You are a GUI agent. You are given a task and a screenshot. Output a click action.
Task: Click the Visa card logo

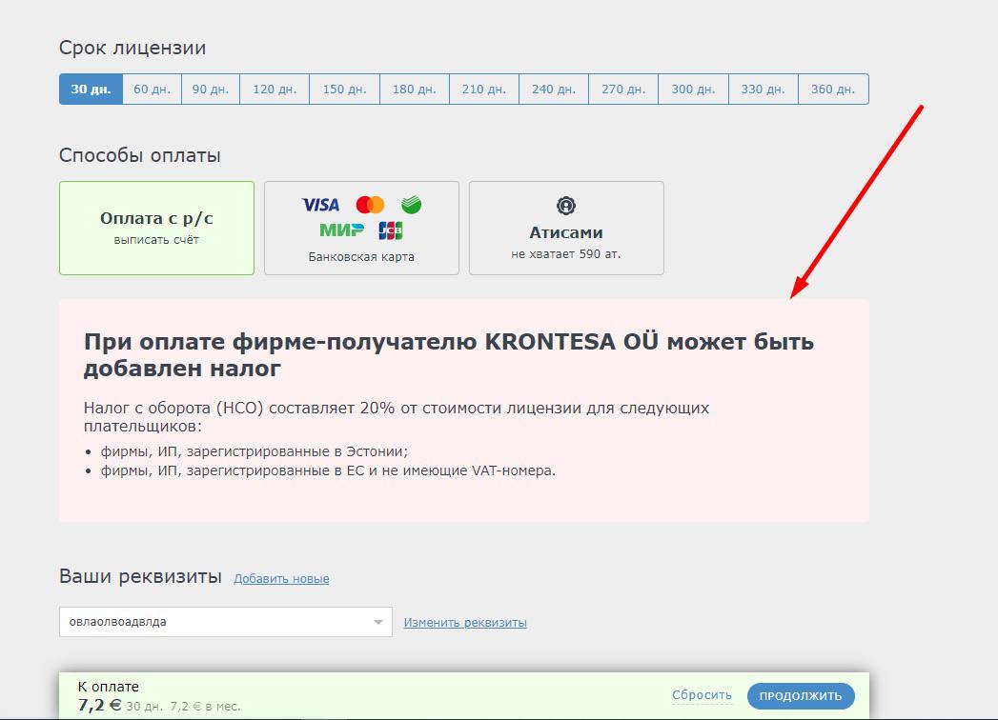pos(320,205)
